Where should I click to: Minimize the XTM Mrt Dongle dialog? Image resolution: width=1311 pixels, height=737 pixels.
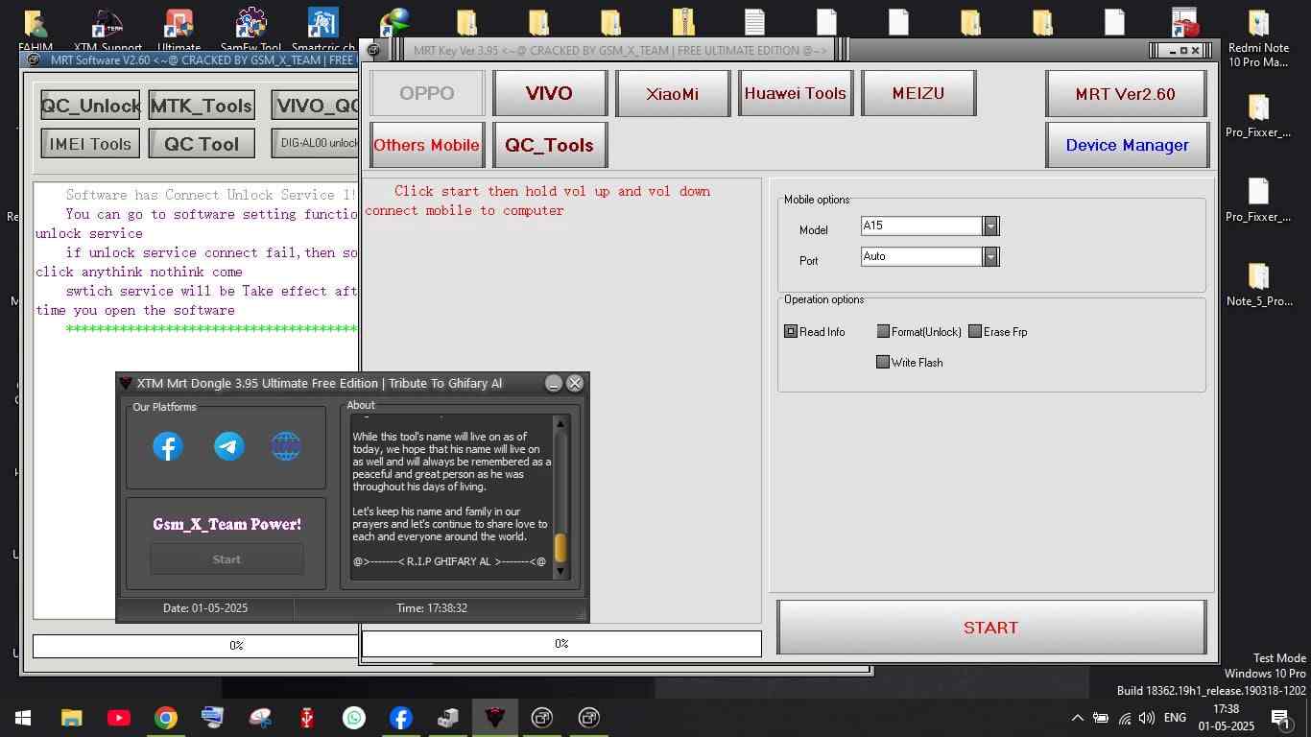[x=554, y=383]
